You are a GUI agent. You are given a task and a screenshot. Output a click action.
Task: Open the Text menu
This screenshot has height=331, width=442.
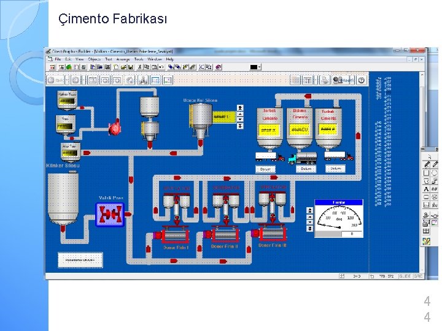coord(109,59)
